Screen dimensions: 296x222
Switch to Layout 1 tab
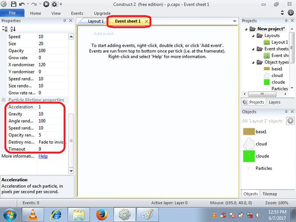96,21
